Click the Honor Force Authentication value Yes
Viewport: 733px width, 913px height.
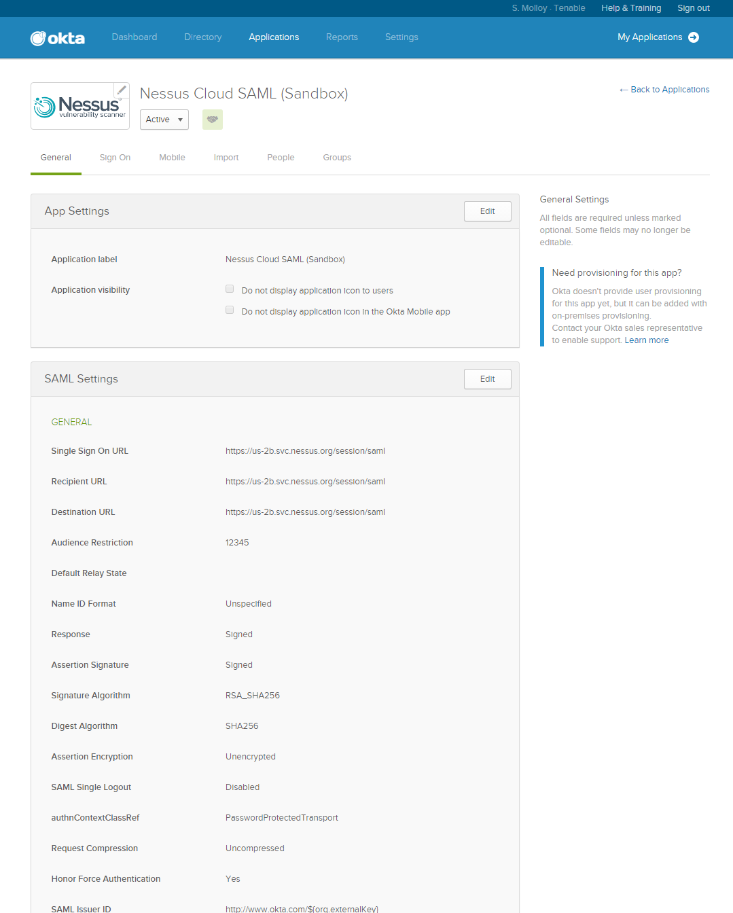233,879
